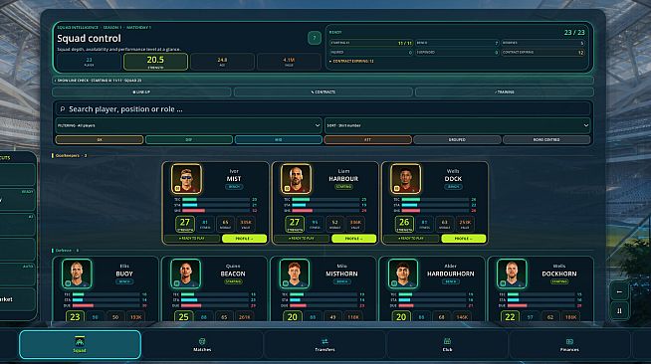The height and width of the screenshot is (364, 651).
Task: Open the Club tab label
Action: tap(447, 350)
